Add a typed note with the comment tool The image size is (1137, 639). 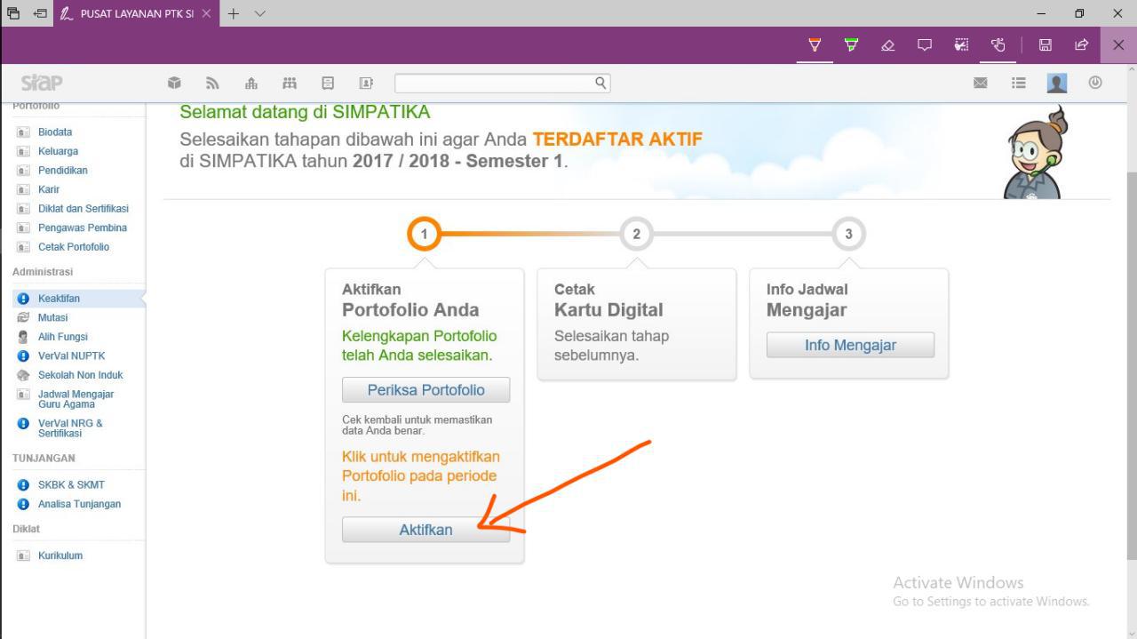point(925,45)
